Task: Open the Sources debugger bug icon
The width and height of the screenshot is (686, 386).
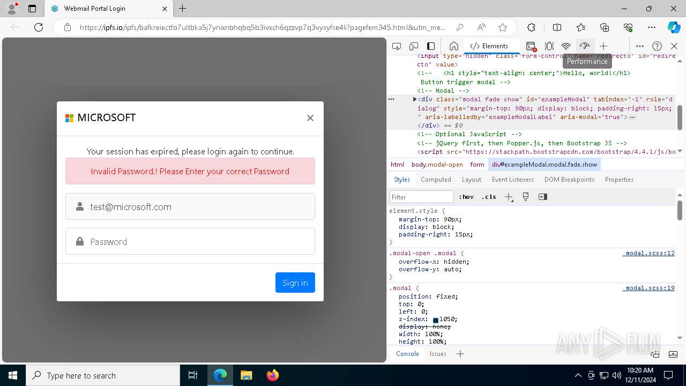Action: pyautogui.click(x=549, y=46)
